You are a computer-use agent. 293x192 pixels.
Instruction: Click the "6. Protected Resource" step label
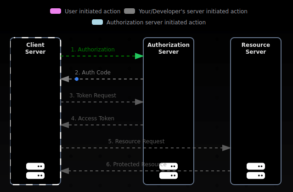[136, 164]
